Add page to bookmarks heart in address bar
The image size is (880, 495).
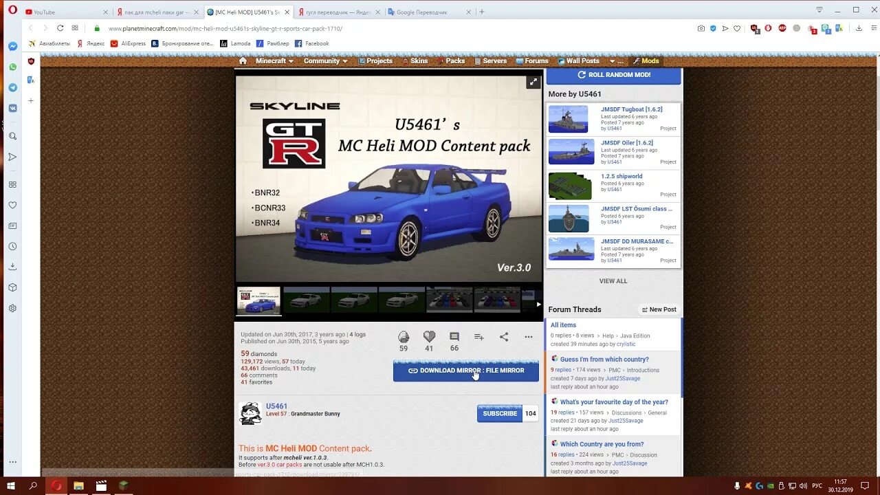[737, 28]
